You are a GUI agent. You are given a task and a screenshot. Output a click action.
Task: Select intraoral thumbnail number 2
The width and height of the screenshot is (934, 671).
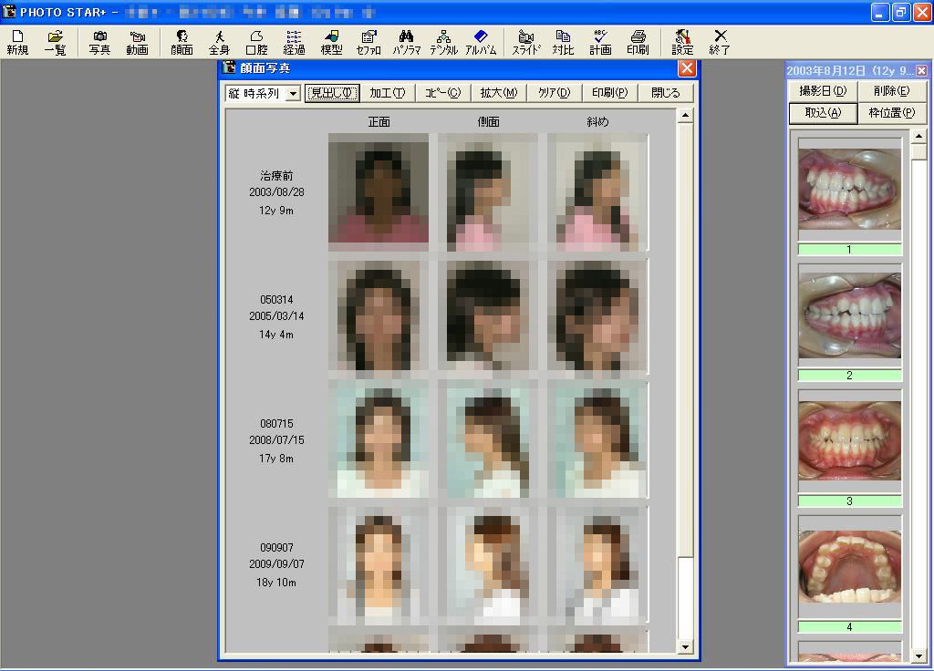point(849,315)
